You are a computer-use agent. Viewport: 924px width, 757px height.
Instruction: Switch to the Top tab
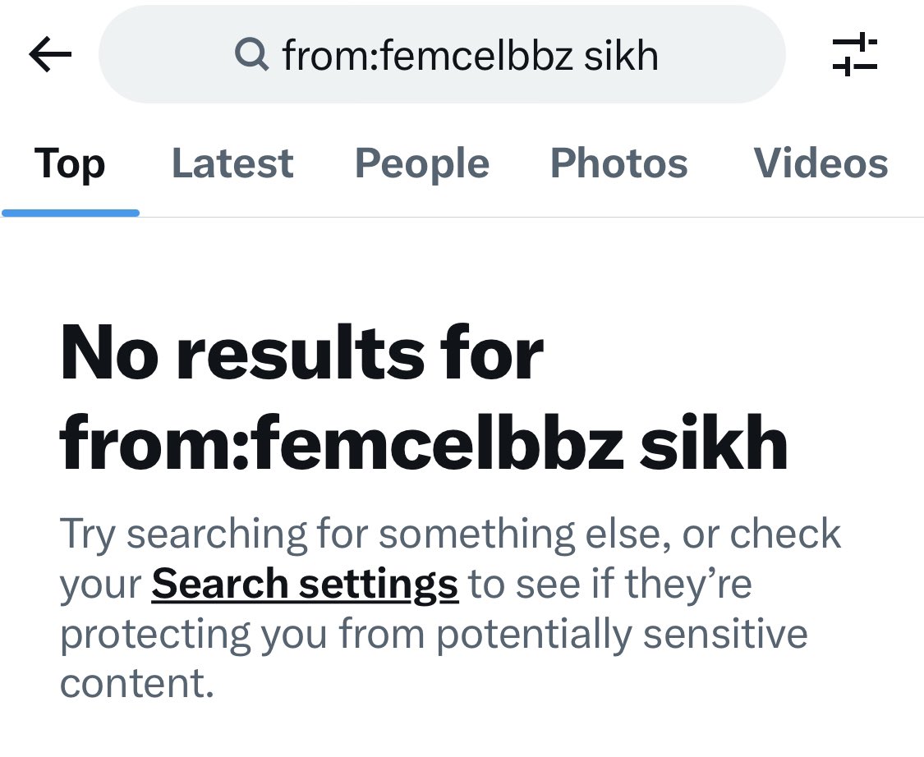click(x=70, y=163)
